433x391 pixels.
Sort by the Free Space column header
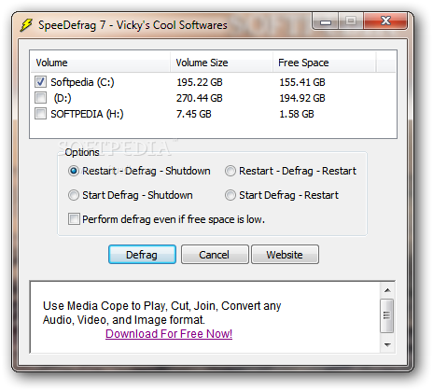point(325,63)
